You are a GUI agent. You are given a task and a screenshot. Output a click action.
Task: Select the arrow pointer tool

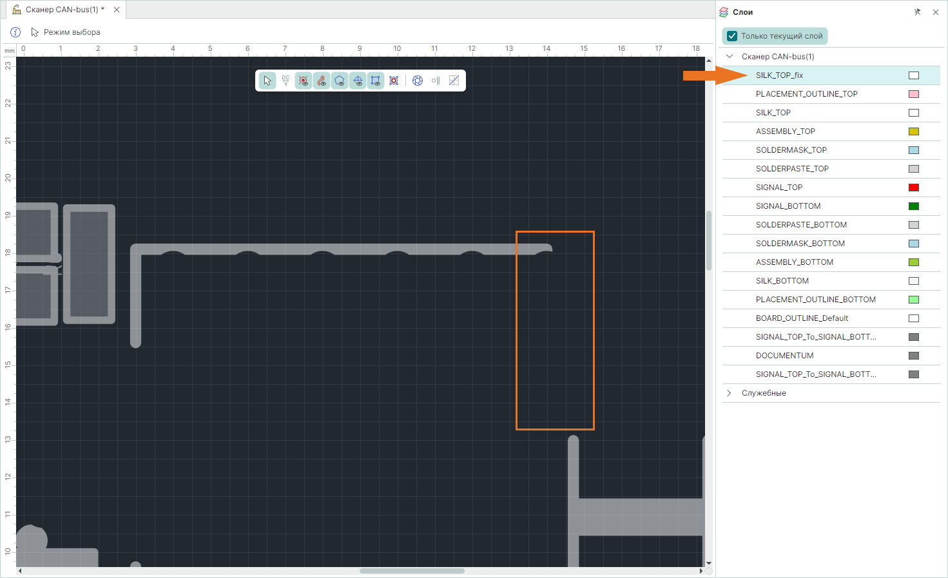coord(267,81)
